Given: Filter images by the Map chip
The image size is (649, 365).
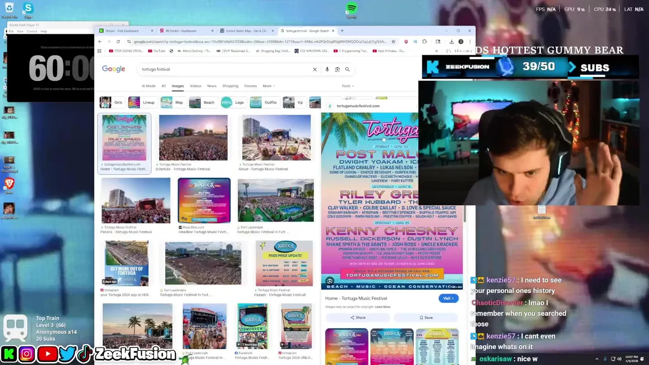Looking at the screenshot, I should (172, 102).
